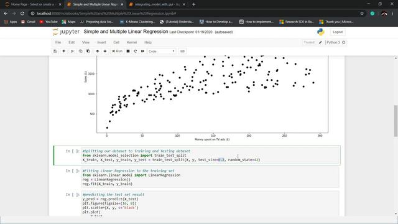Copy selected cells icon

[x=80, y=51]
